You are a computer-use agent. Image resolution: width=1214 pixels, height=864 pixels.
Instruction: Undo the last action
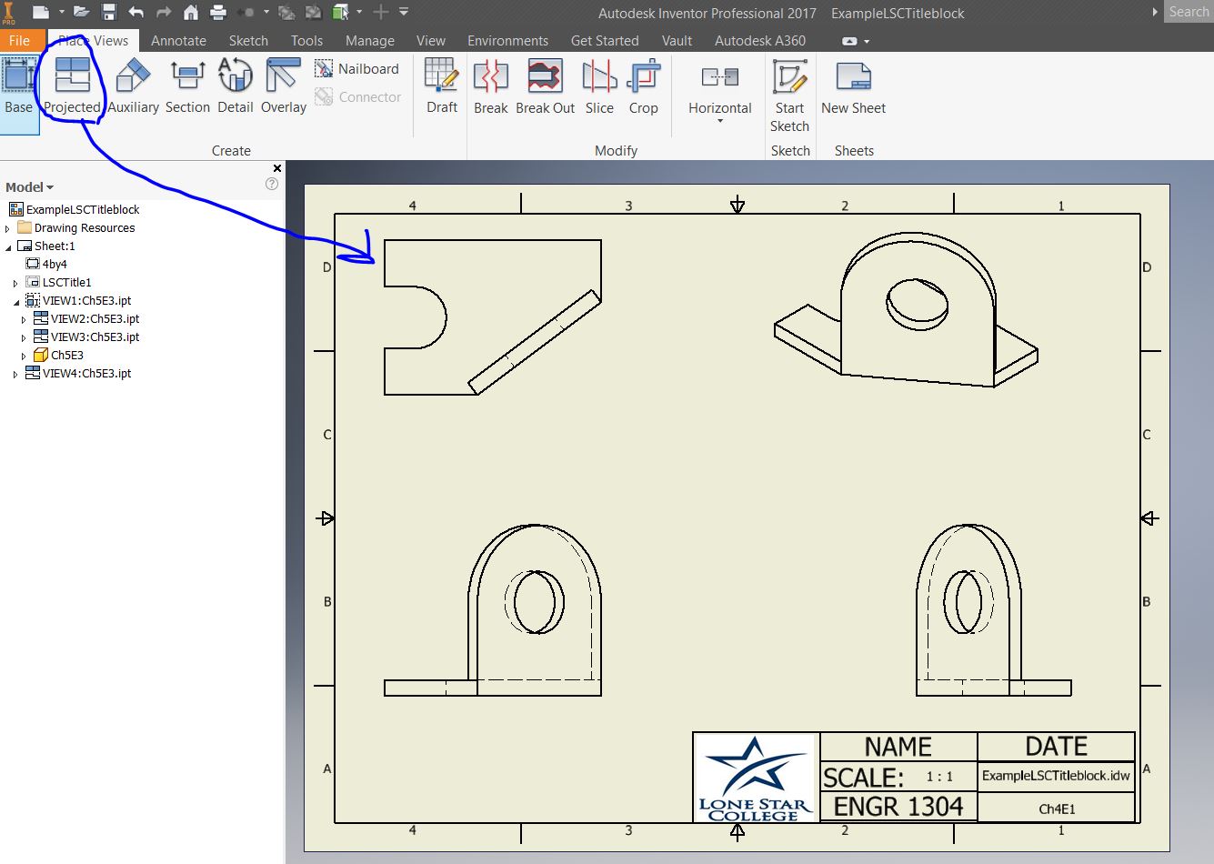(136, 13)
